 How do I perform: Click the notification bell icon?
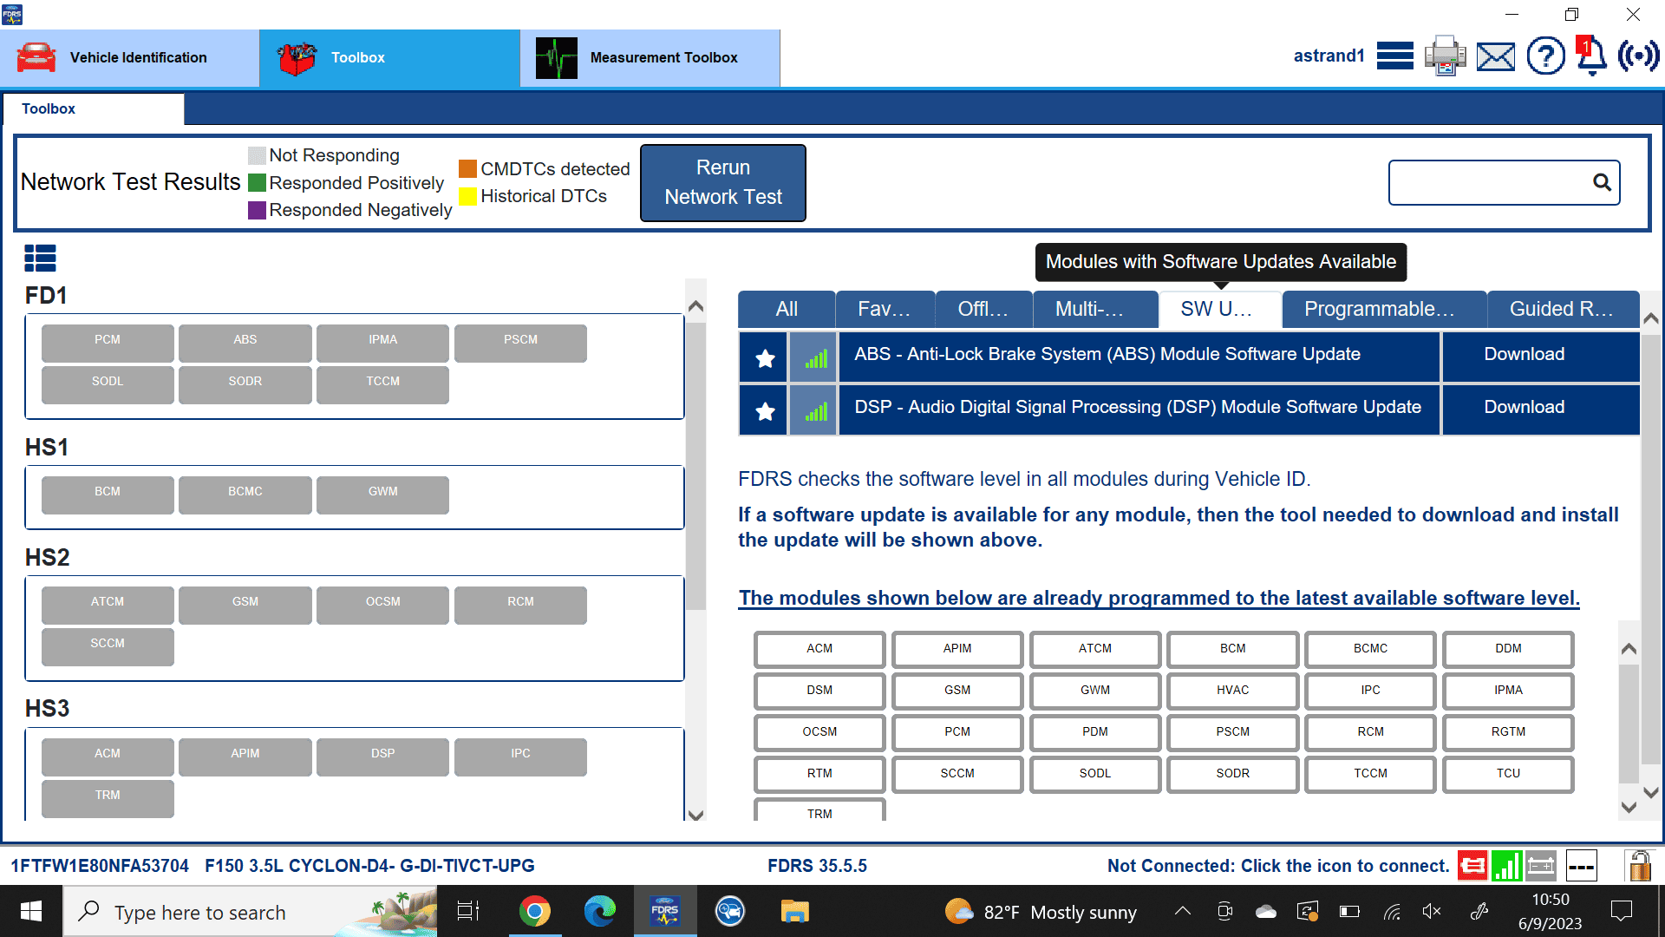point(1591,56)
